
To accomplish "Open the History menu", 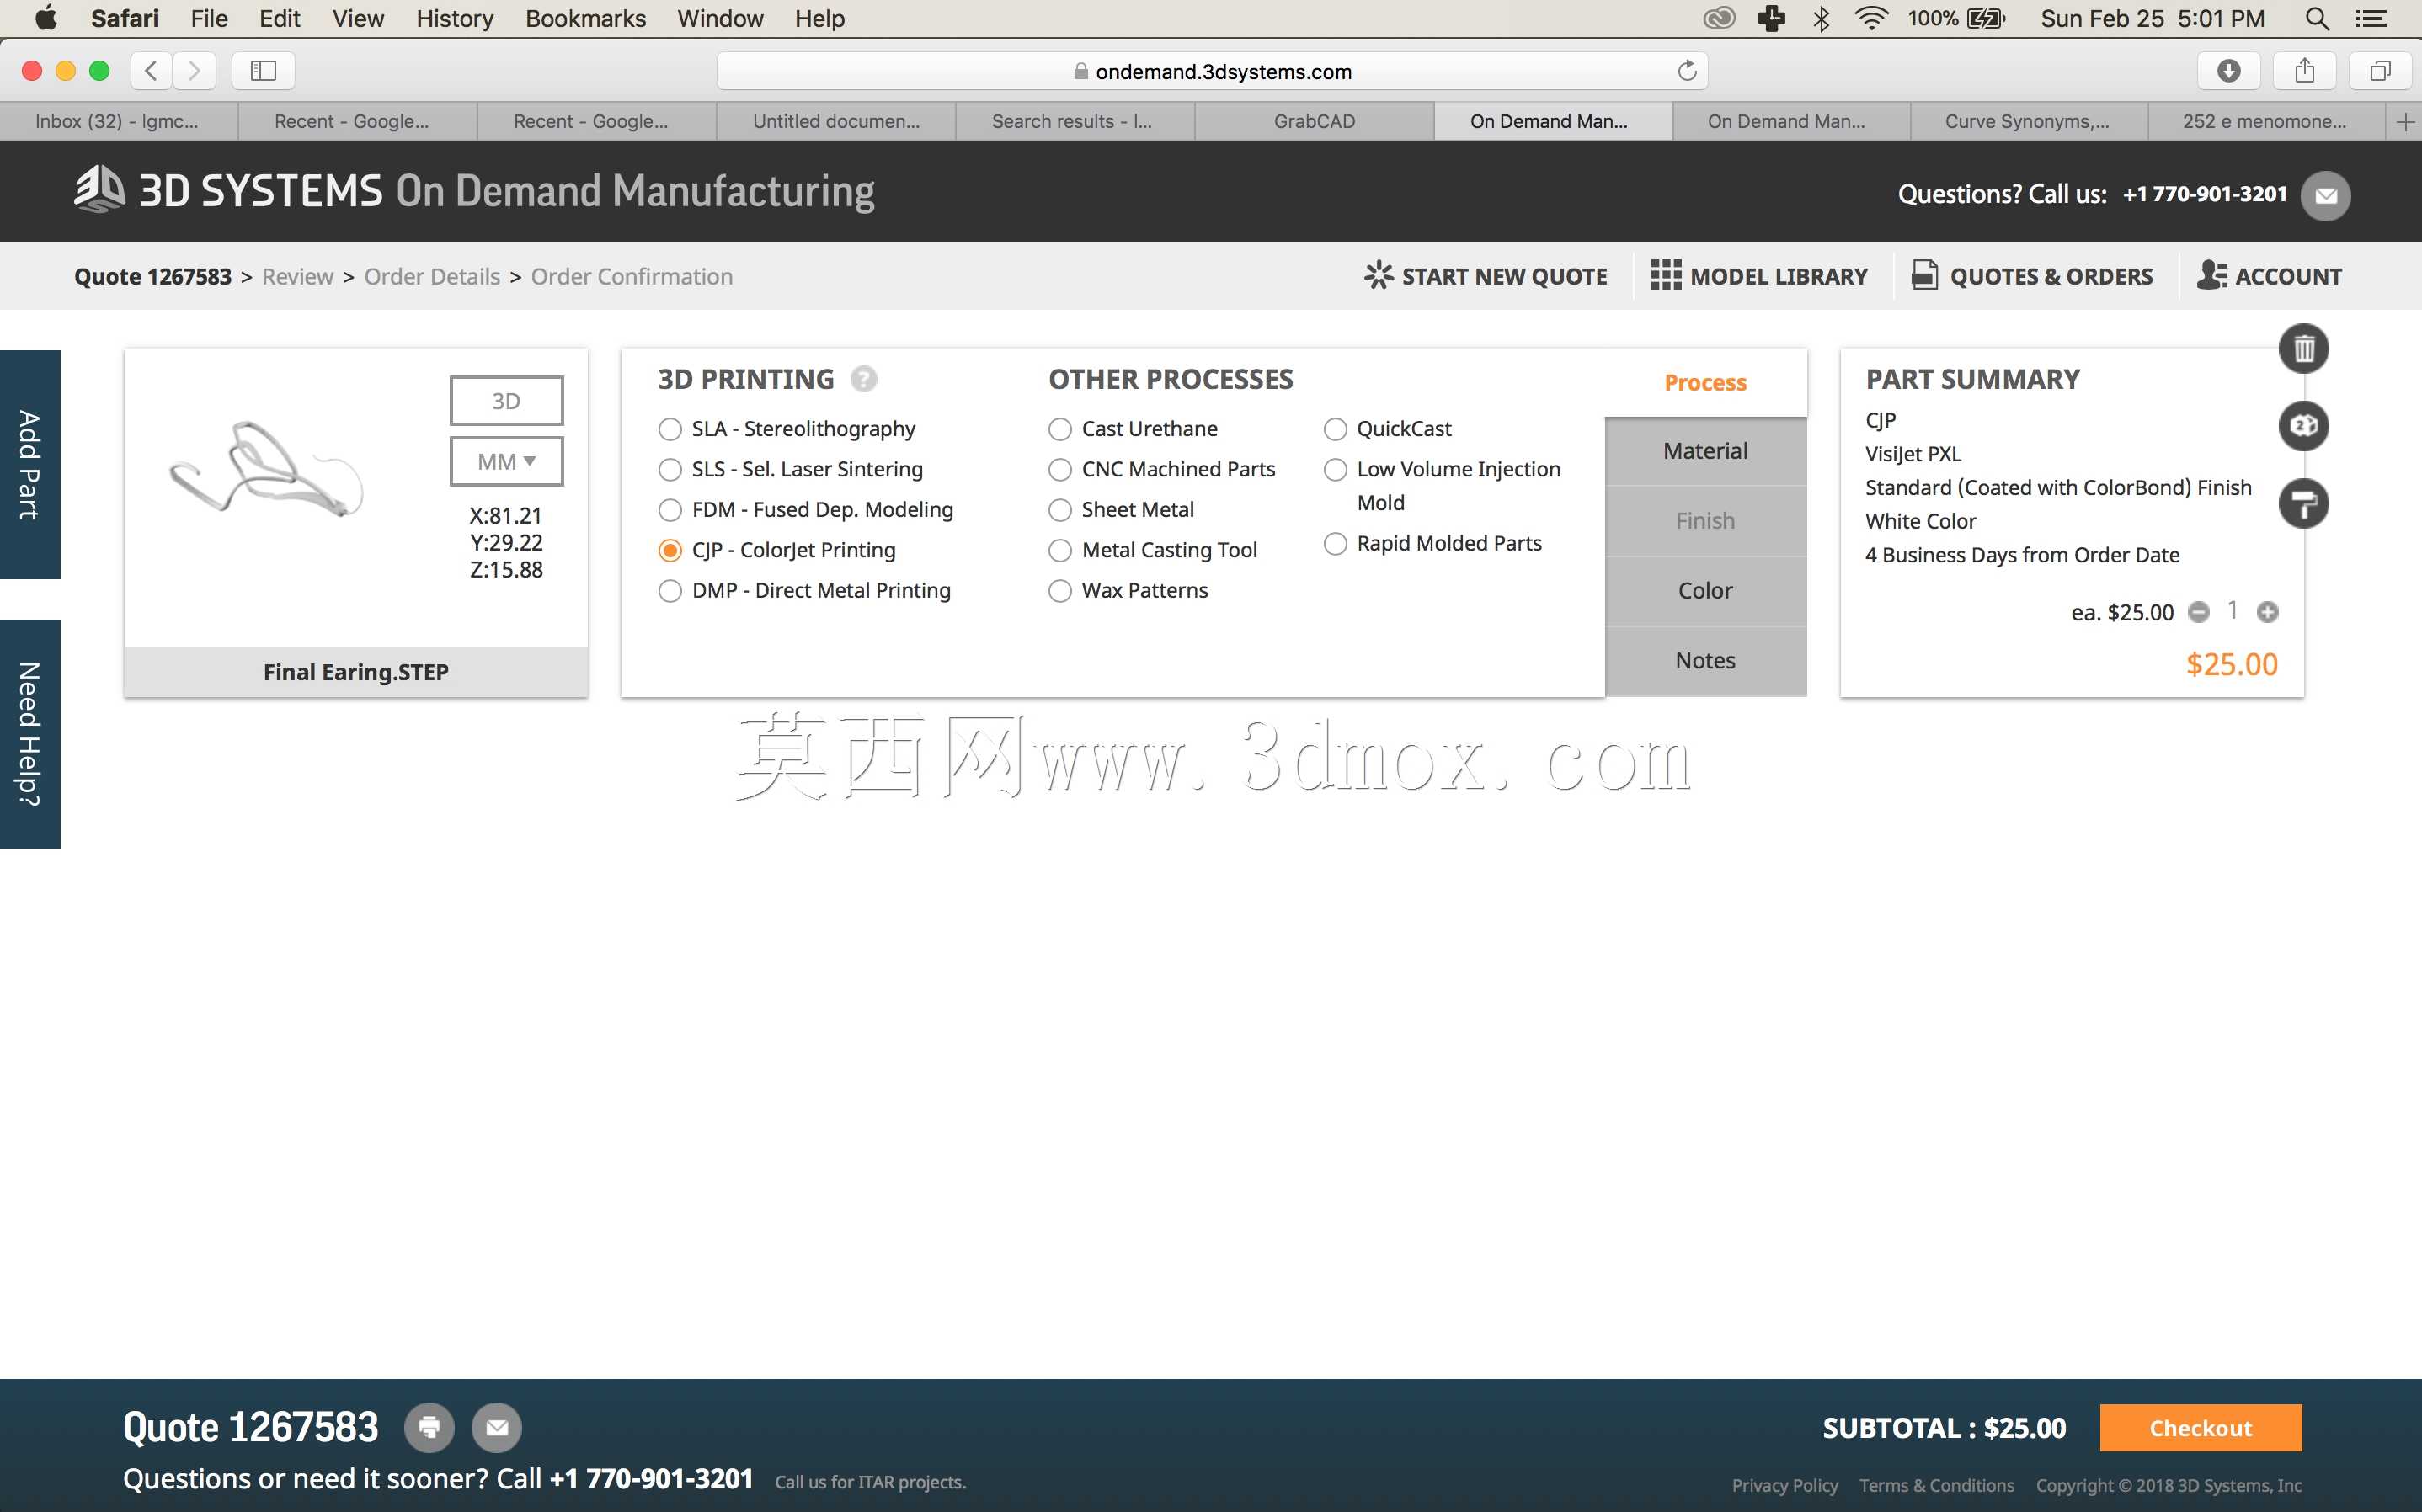I will [x=455, y=18].
